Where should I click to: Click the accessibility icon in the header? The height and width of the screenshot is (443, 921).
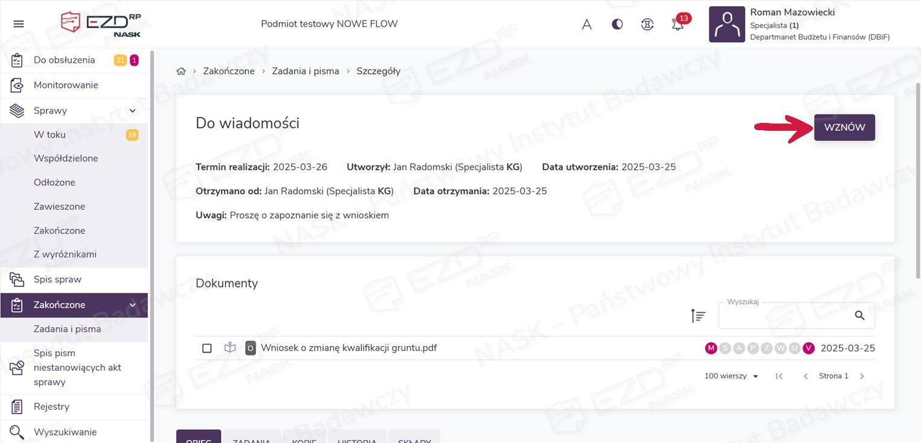coord(647,25)
